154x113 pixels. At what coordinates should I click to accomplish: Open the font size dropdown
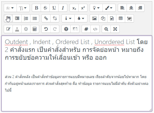[x=23, y=8]
